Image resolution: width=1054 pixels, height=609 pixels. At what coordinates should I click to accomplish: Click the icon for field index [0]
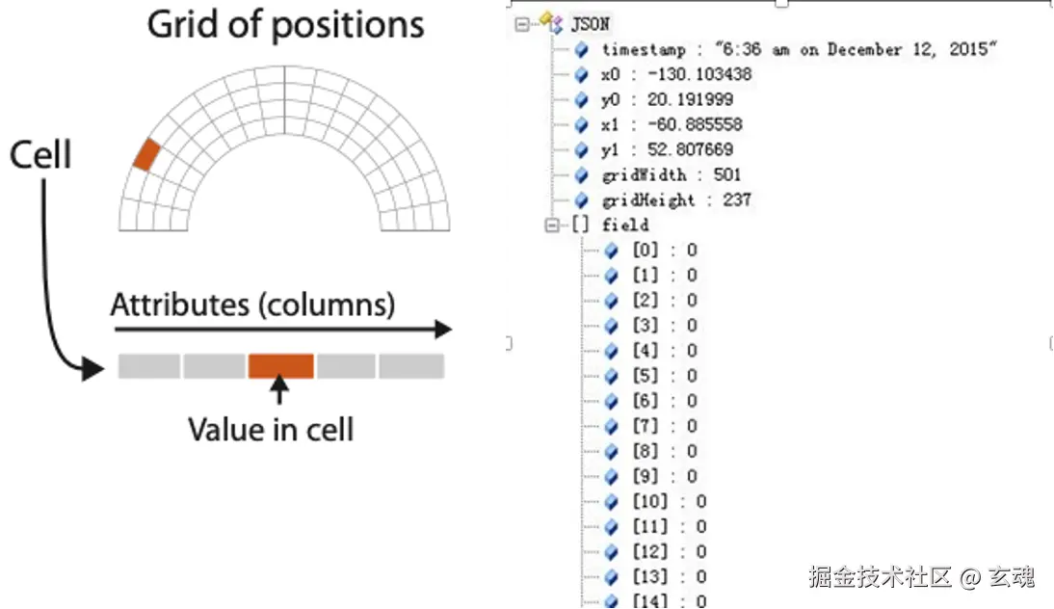point(611,251)
